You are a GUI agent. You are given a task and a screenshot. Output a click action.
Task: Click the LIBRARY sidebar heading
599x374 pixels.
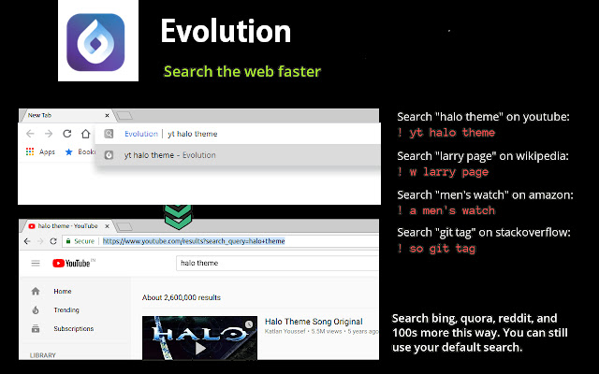coord(43,355)
